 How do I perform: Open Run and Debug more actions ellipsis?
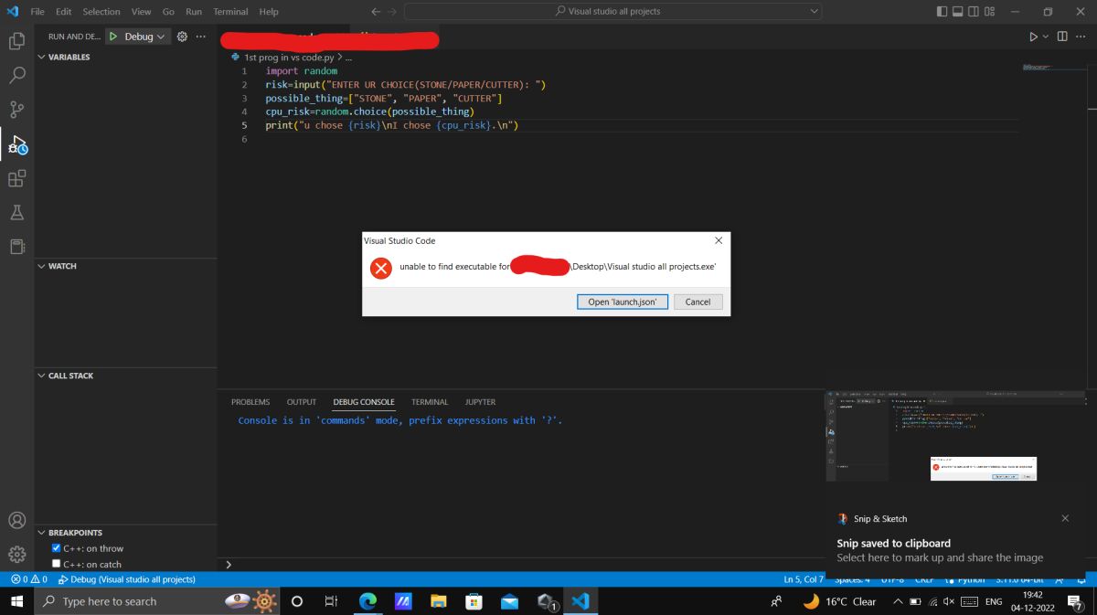[x=200, y=37]
